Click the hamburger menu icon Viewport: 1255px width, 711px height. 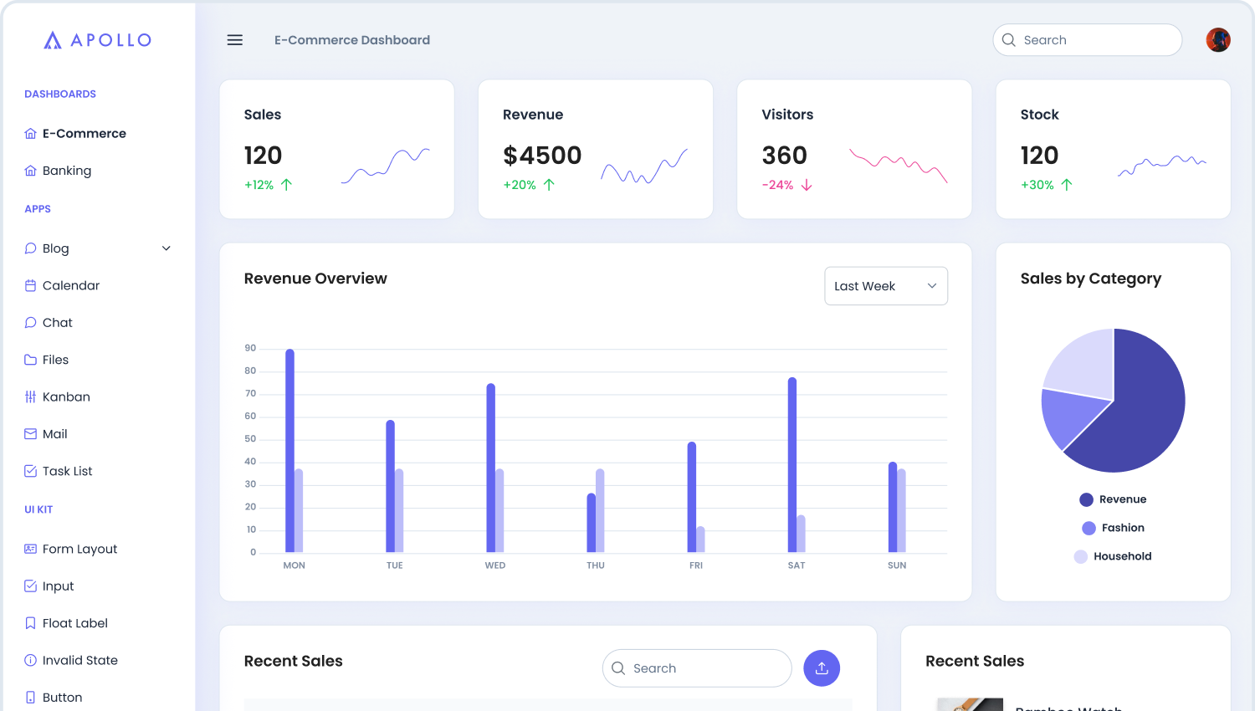(235, 40)
